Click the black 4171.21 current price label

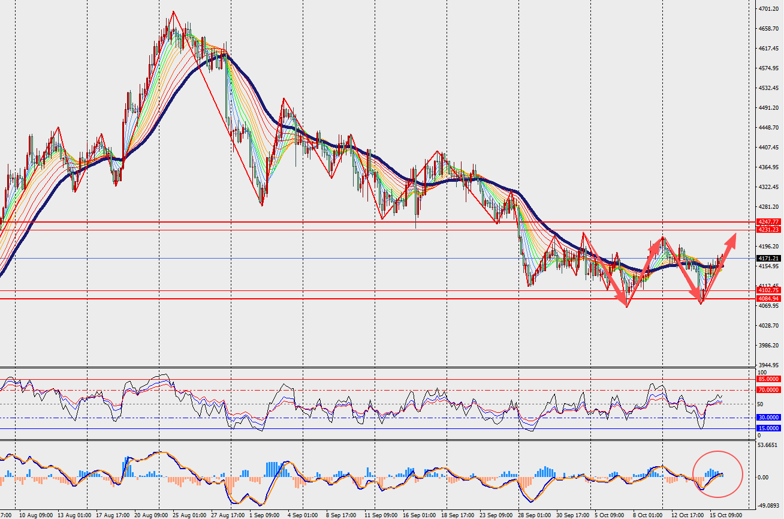point(768,258)
